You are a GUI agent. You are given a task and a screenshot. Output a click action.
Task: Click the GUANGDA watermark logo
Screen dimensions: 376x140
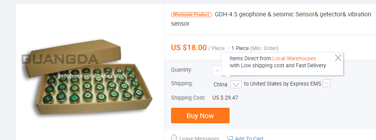(x=60, y=59)
